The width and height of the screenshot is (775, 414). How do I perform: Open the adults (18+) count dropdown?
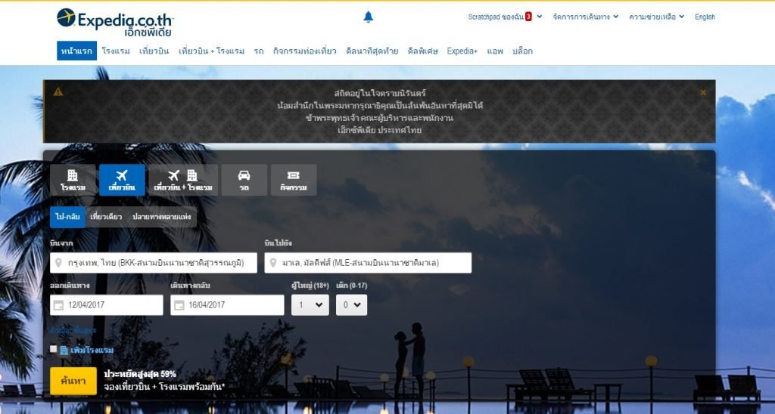[310, 304]
